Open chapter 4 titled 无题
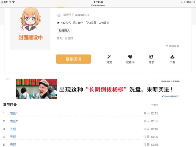The width and height of the screenshot is (196, 147). 13,137
